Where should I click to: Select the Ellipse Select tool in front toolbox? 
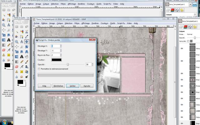(22, 27)
